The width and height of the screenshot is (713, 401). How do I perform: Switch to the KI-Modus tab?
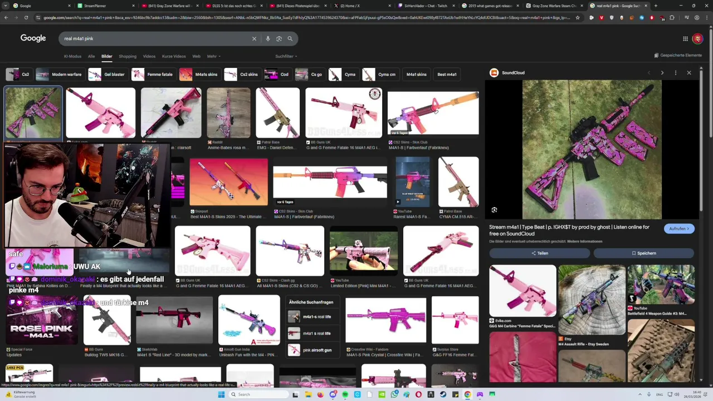[72, 56]
